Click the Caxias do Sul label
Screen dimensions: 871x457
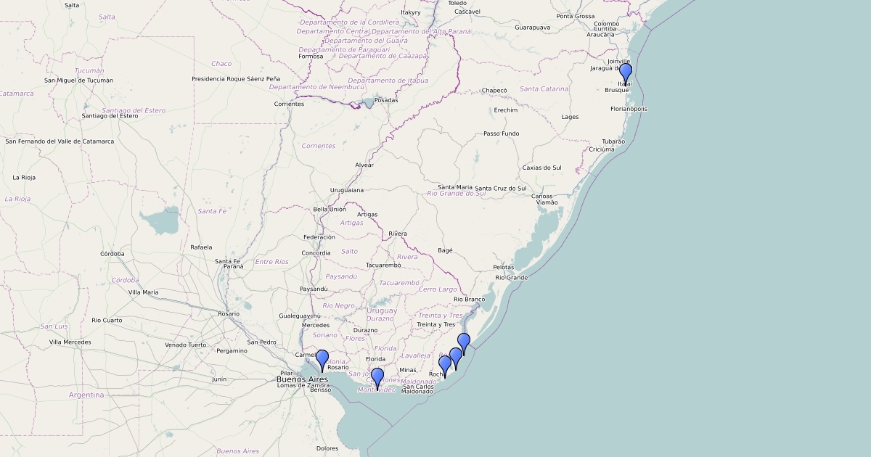[542, 168]
